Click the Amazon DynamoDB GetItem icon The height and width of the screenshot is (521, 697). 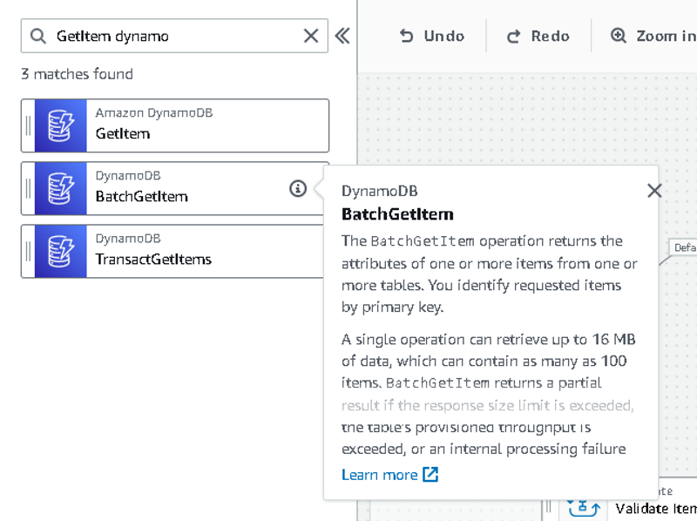point(61,125)
